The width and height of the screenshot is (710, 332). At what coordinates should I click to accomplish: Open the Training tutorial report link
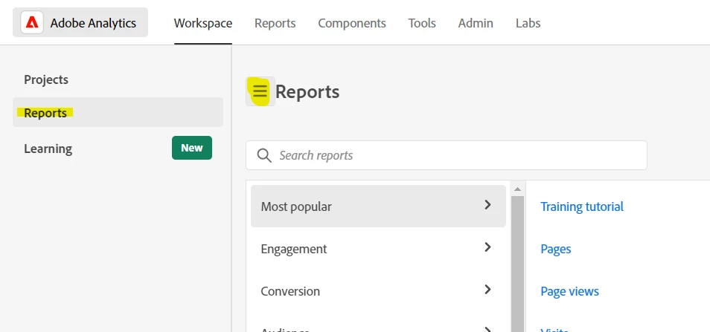pyautogui.click(x=582, y=206)
